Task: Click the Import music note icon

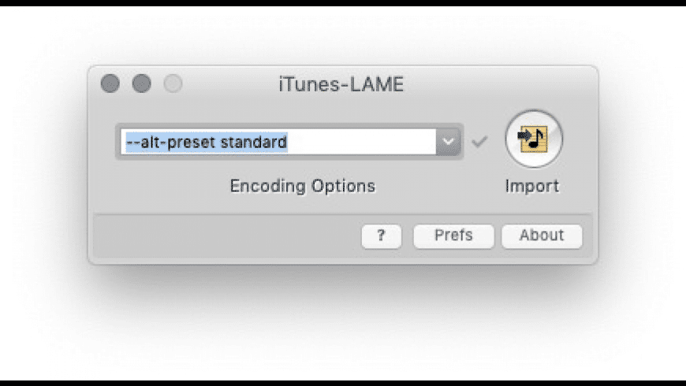Action: click(533, 139)
